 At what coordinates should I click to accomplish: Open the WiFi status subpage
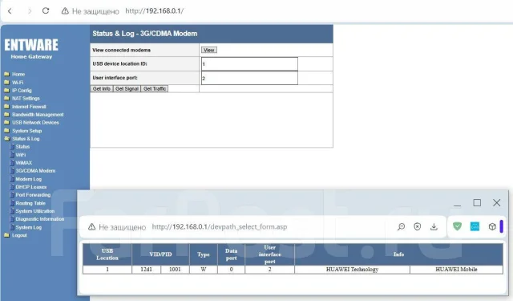(x=21, y=155)
